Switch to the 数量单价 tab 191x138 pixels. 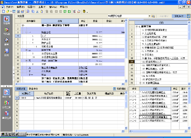(x=33, y=89)
